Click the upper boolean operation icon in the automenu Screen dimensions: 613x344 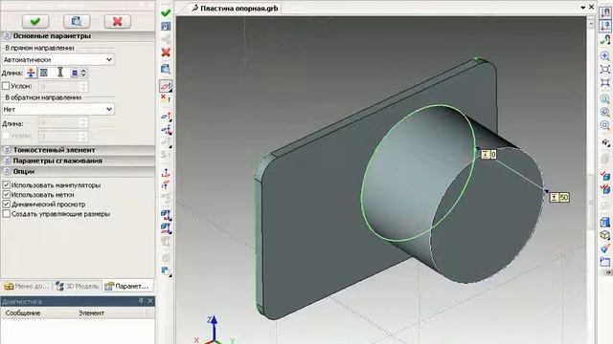tap(166, 214)
